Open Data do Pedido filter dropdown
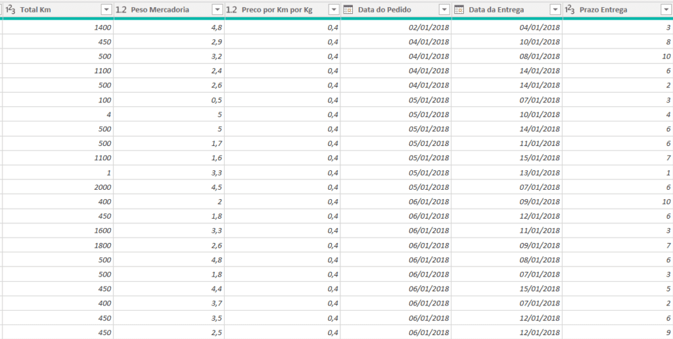The height and width of the screenshot is (339, 673). pos(445,10)
